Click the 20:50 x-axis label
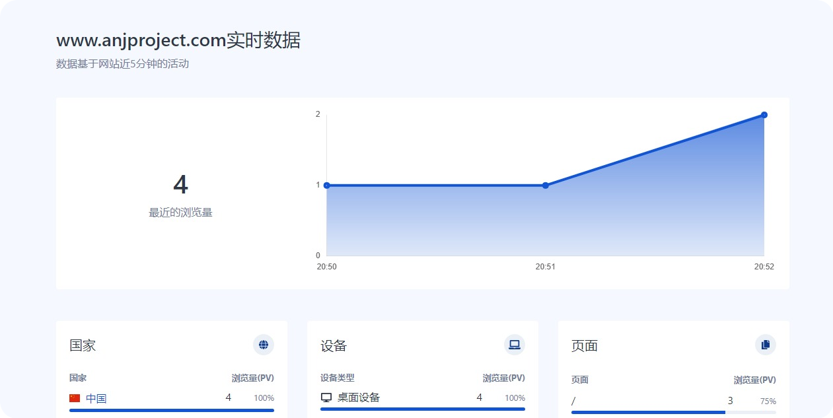The height and width of the screenshot is (418, 833). (x=326, y=267)
